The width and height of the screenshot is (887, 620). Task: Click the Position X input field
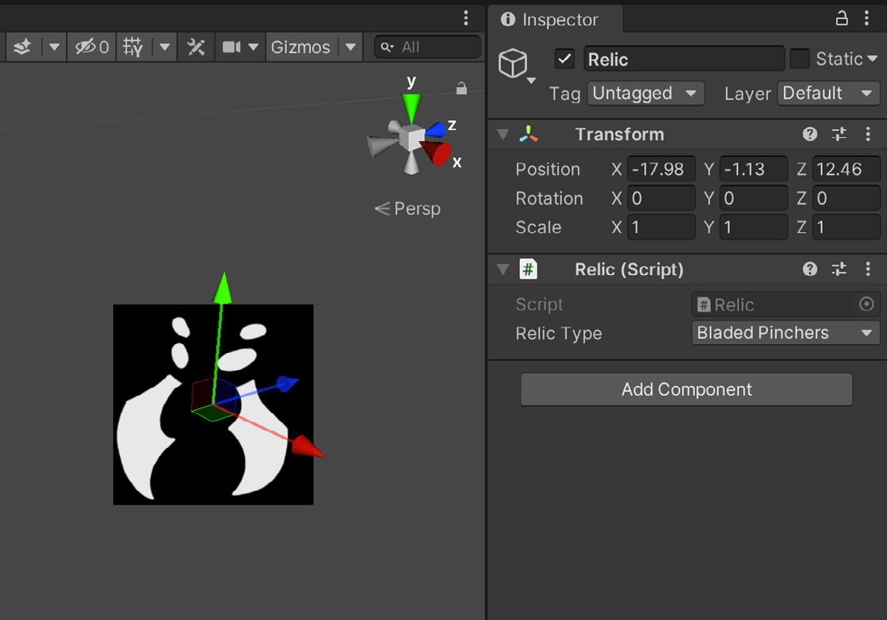pyautogui.click(x=661, y=169)
